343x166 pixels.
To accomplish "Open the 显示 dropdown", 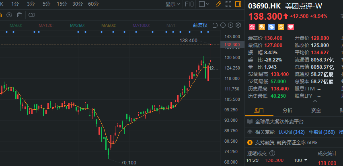I will point(173,4).
